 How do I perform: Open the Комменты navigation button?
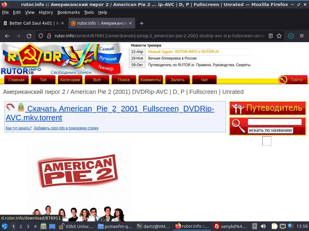pos(151,80)
